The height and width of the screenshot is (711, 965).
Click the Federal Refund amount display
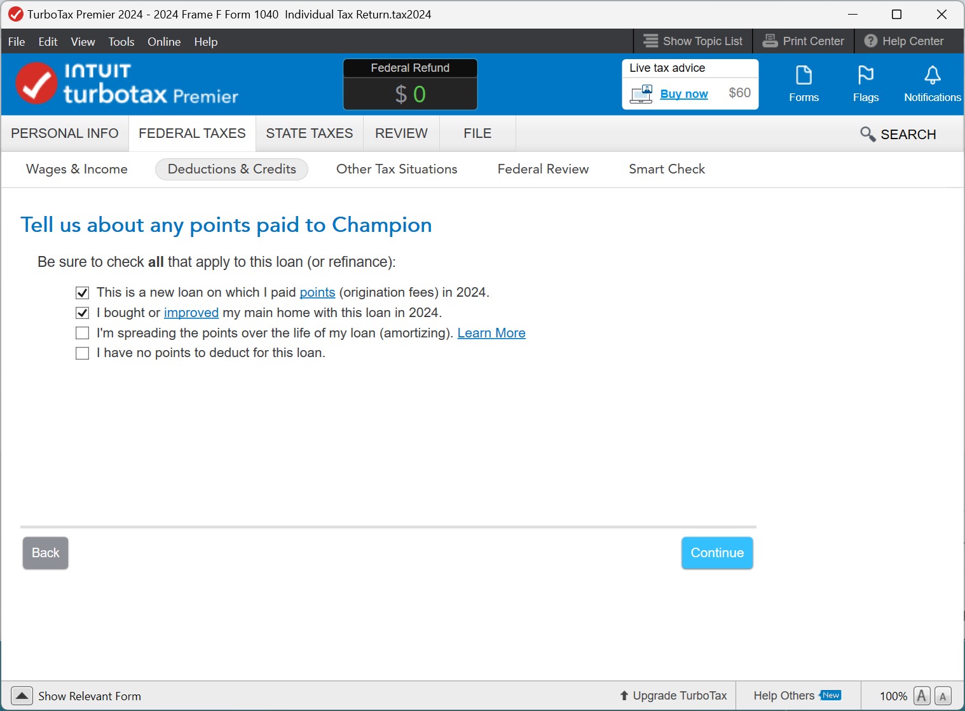(410, 94)
